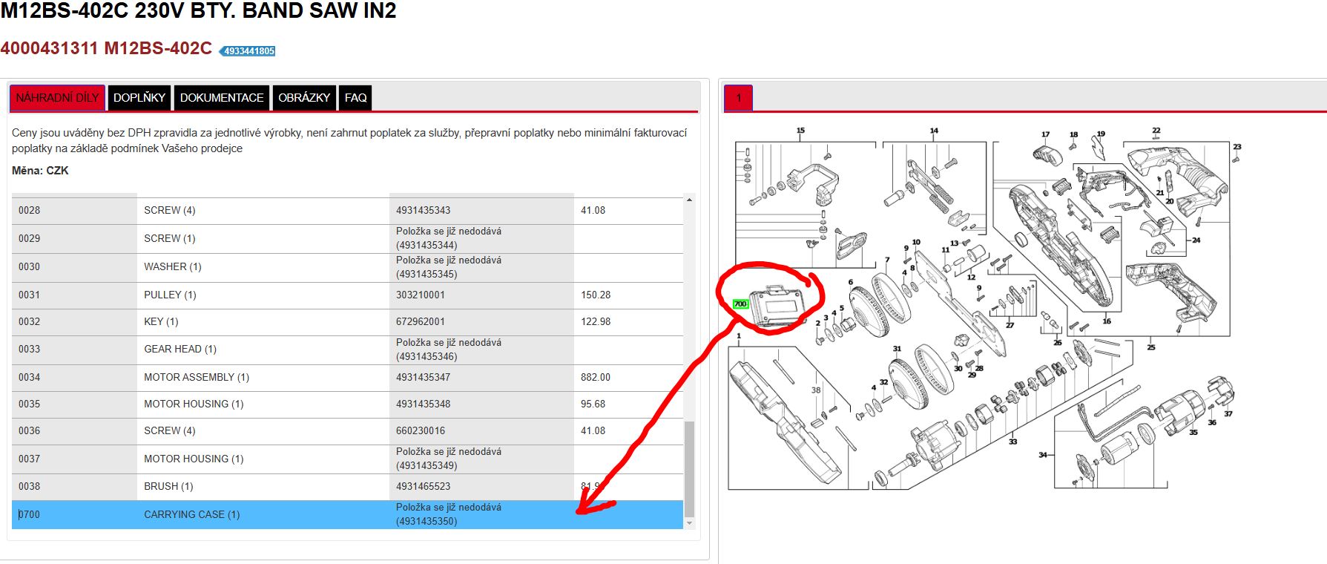Viewport: 1327px width, 564px height.
Task: Click the parts list scroll up arrow
Action: tap(689, 200)
